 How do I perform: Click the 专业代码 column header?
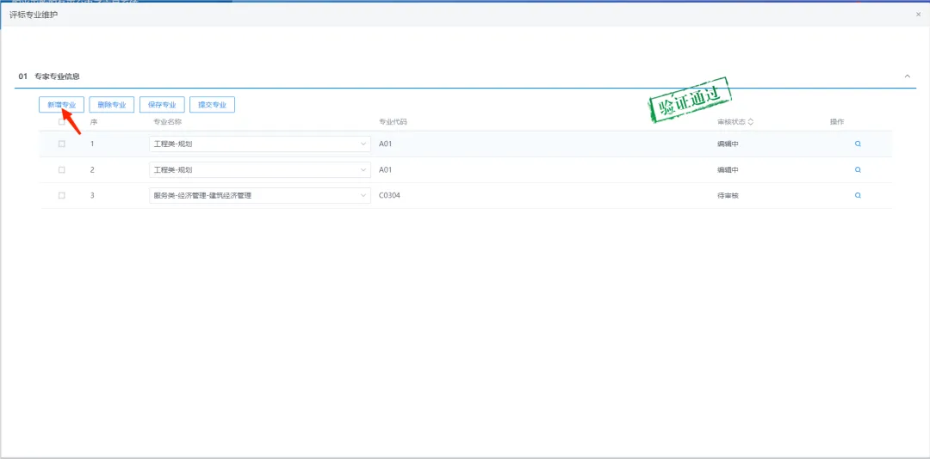point(393,122)
